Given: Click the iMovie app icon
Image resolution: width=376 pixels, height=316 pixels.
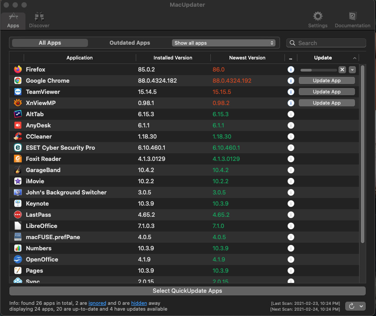Looking at the screenshot, I should coord(18,181).
